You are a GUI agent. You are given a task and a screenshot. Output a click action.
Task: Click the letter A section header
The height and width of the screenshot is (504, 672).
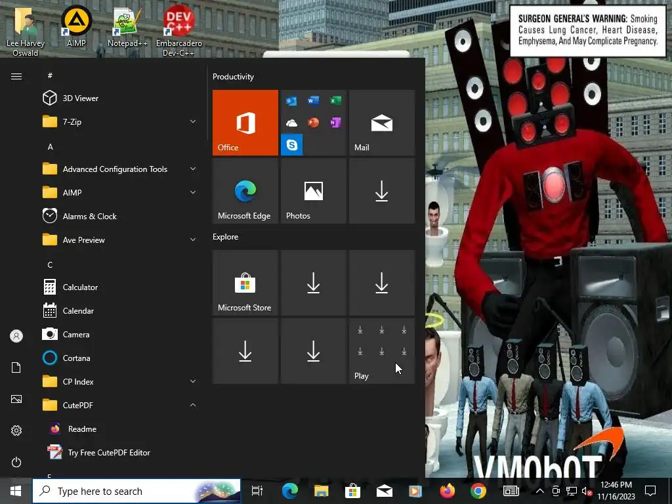click(x=50, y=146)
